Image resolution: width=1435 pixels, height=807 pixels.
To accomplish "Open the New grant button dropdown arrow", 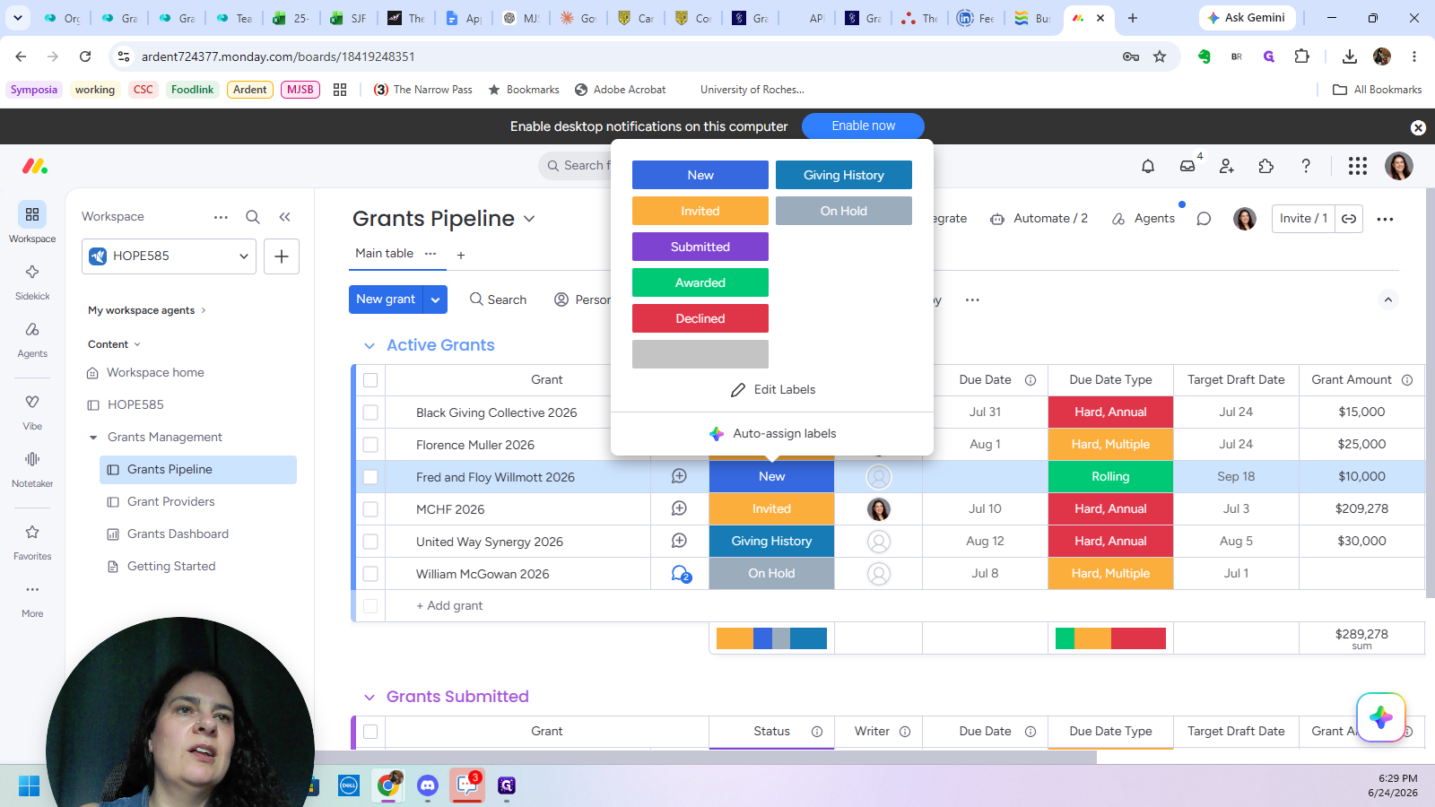I will pyautogui.click(x=435, y=299).
